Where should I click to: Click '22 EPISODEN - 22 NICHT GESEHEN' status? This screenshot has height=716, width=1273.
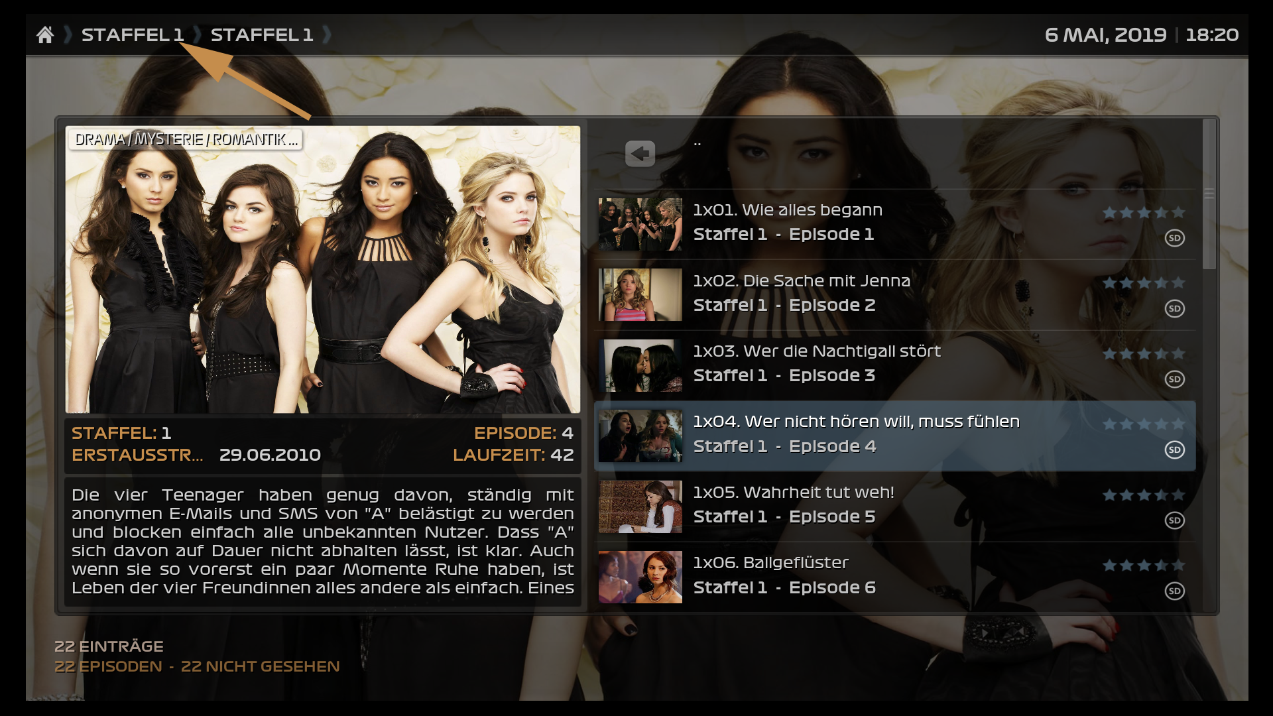click(x=197, y=667)
